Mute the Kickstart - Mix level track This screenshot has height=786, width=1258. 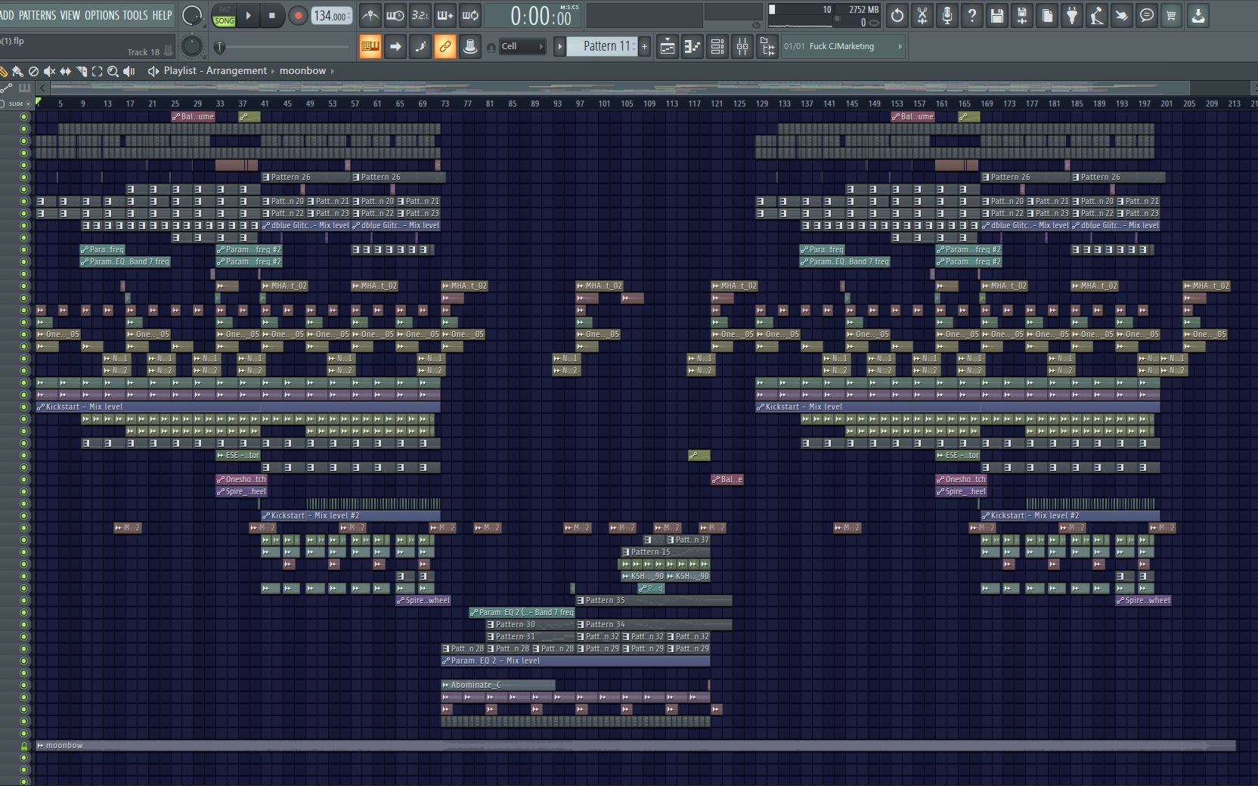click(x=23, y=407)
